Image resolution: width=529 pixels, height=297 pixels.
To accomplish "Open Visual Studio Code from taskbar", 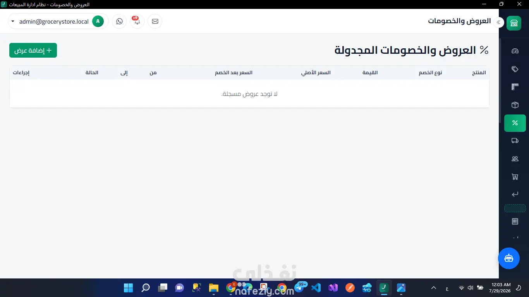I will coord(316,288).
